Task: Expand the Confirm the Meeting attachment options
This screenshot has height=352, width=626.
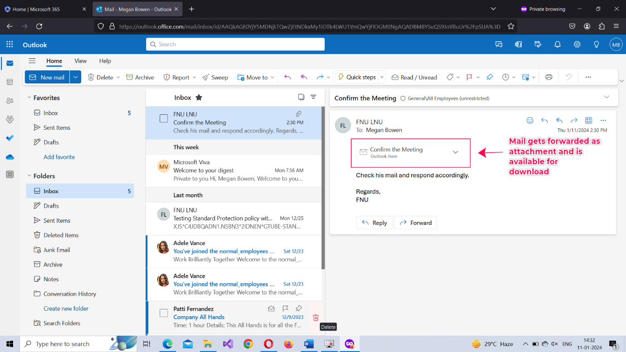Action: [455, 152]
